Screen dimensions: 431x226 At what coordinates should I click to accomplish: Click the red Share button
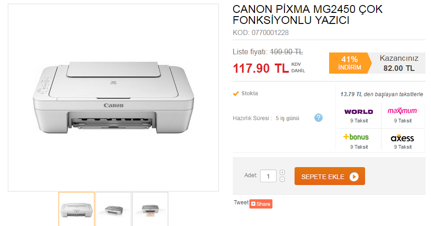pyautogui.click(x=261, y=204)
